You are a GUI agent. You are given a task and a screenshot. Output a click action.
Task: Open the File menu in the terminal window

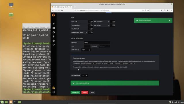point(24,27)
